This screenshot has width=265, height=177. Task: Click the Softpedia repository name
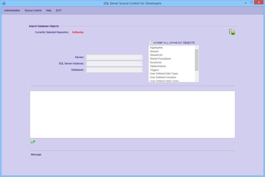(x=78, y=32)
